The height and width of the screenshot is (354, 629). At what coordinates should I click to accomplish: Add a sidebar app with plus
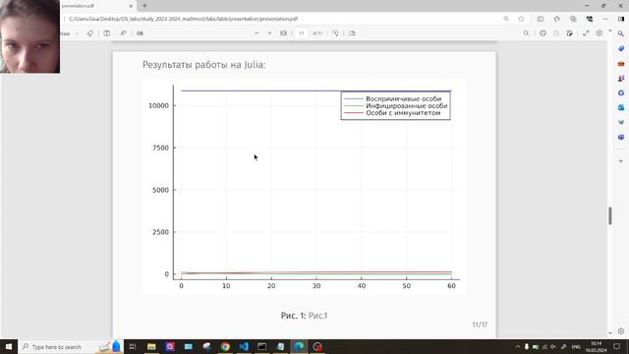[621, 161]
